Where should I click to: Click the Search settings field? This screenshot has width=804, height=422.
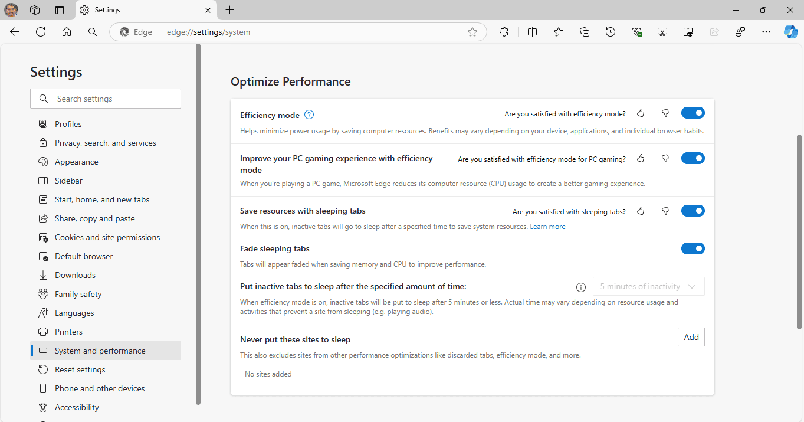(106, 99)
